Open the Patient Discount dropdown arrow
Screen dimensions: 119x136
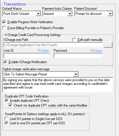point(110,14)
